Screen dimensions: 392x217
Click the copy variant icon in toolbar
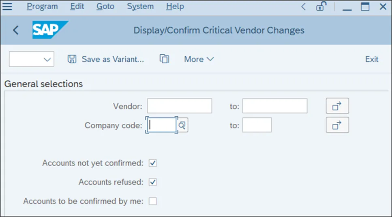tap(164, 59)
